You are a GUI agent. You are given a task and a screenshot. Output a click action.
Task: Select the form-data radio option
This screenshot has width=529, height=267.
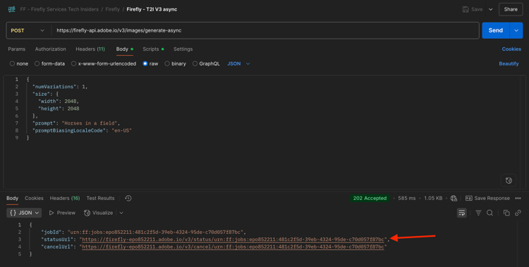coord(37,63)
